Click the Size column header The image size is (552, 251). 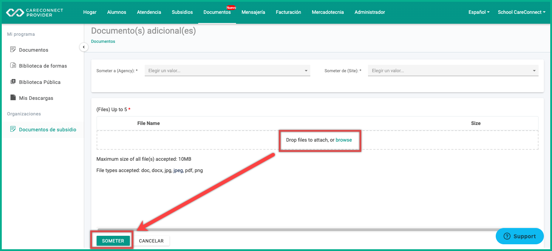476,123
